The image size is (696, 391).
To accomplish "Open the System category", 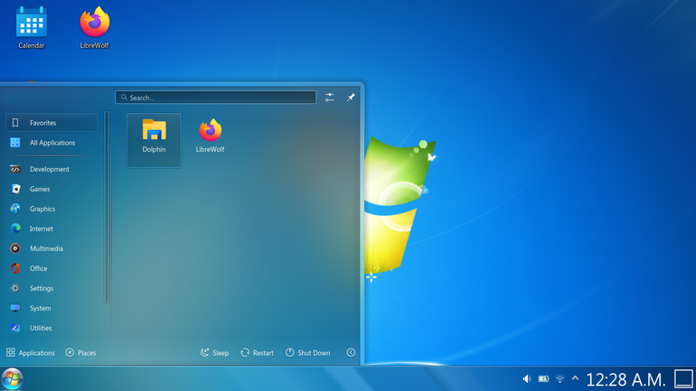I will pos(52,308).
